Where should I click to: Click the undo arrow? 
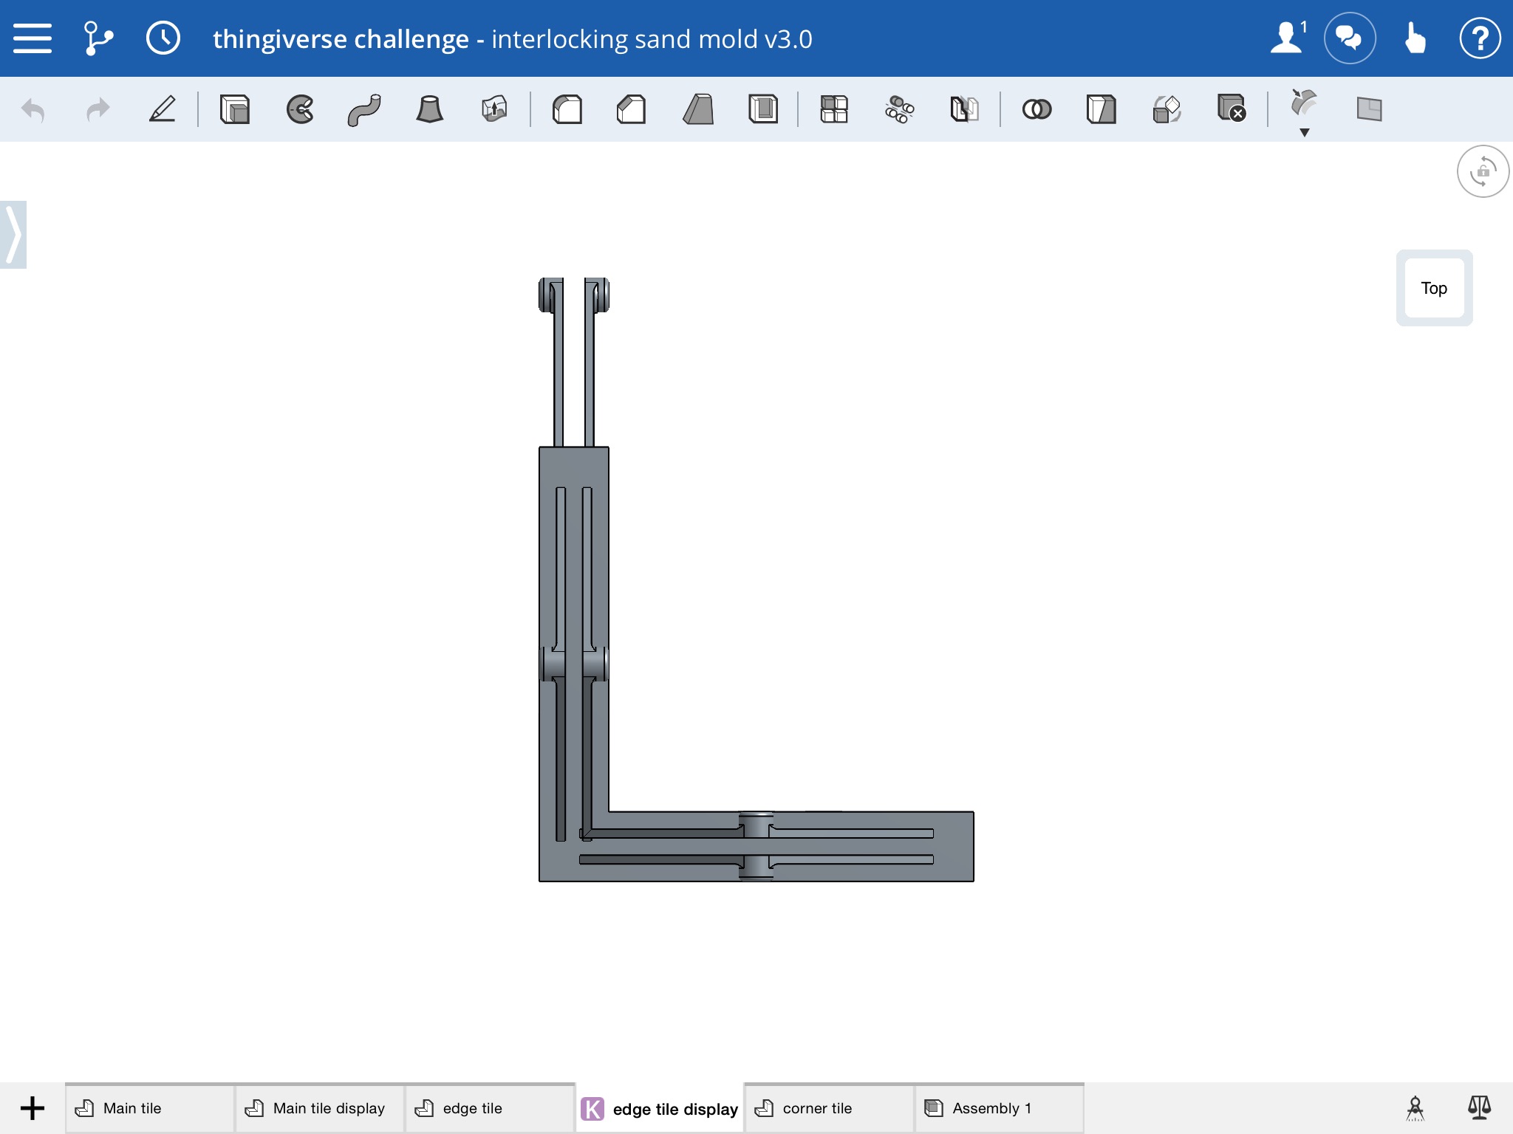33,110
